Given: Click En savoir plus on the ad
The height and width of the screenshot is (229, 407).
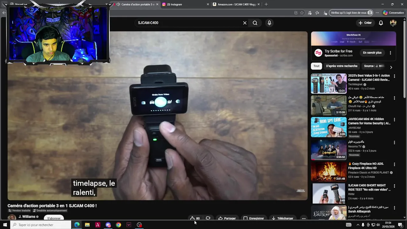Looking at the screenshot, I should pyautogui.click(x=372, y=53).
